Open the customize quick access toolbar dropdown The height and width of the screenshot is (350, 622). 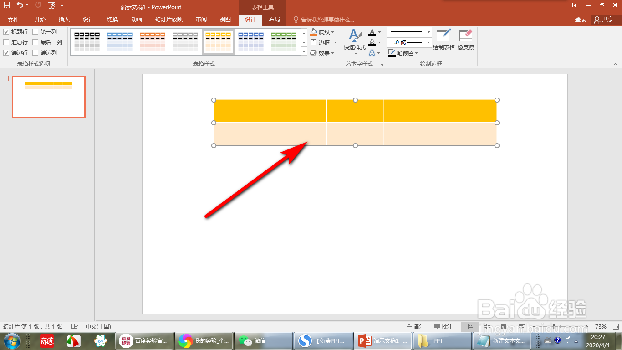[x=62, y=5]
